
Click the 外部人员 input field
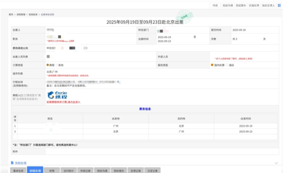click(244, 57)
